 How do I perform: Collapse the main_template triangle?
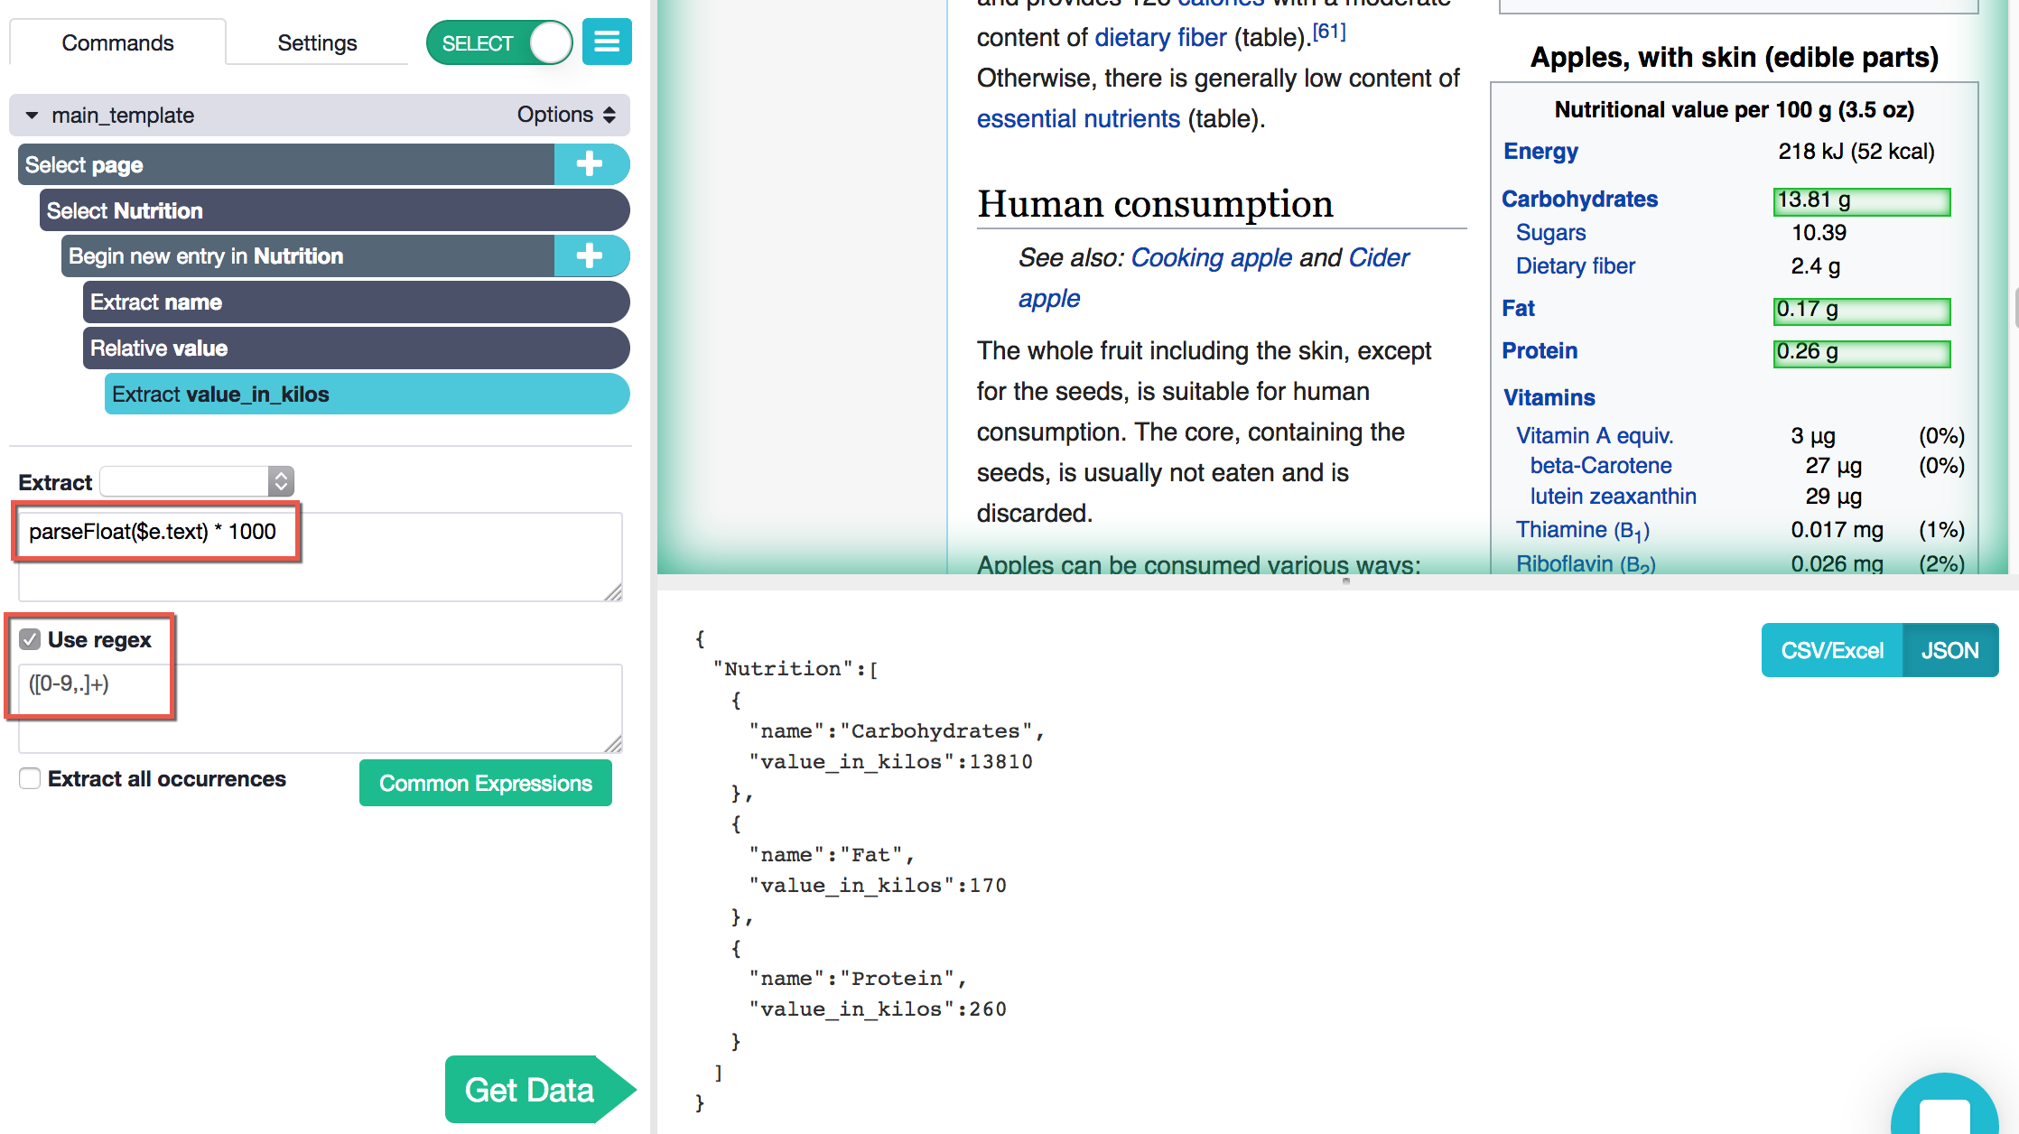click(x=32, y=116)
